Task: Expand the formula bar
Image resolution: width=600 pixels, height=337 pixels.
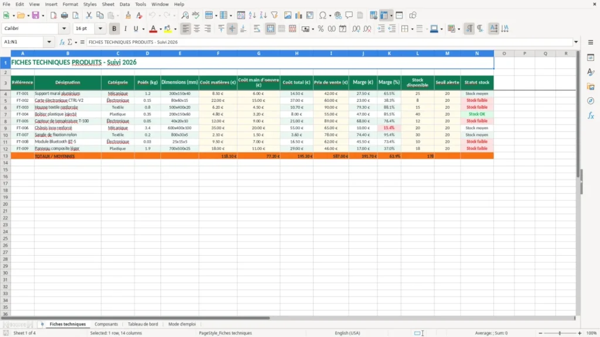Action: (x=576, y=42)
